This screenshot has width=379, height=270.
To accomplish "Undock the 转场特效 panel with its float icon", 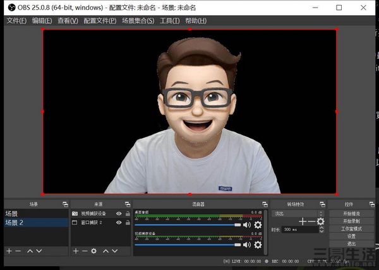I will click(x=322, y=204).
